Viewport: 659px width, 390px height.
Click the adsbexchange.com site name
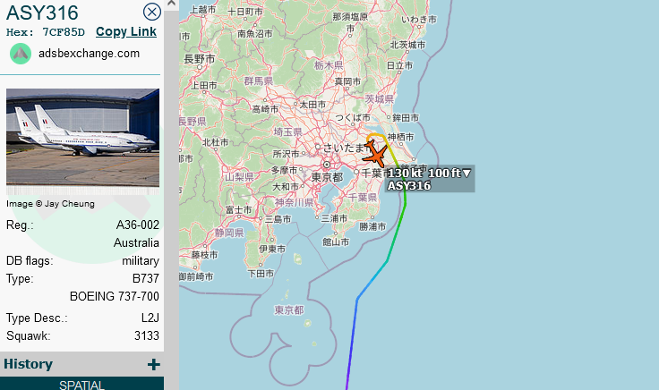(90, 54)
